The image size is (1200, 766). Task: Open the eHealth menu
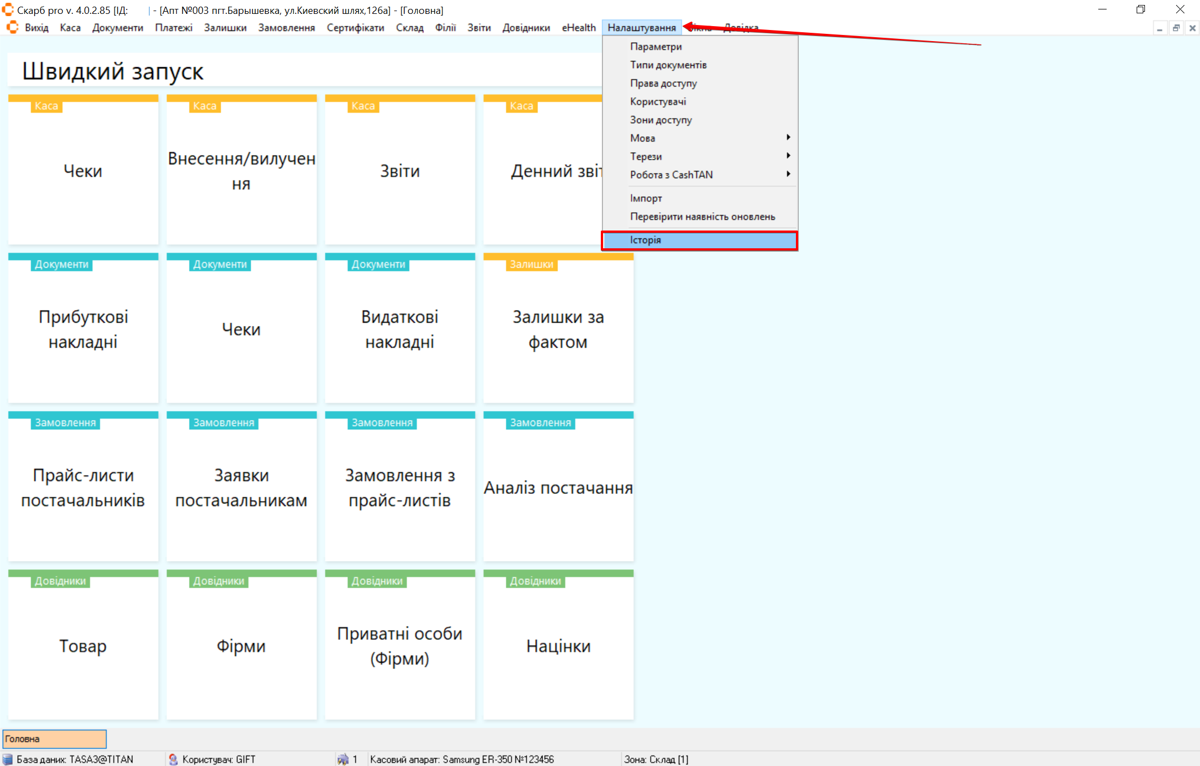click(578, 28)
